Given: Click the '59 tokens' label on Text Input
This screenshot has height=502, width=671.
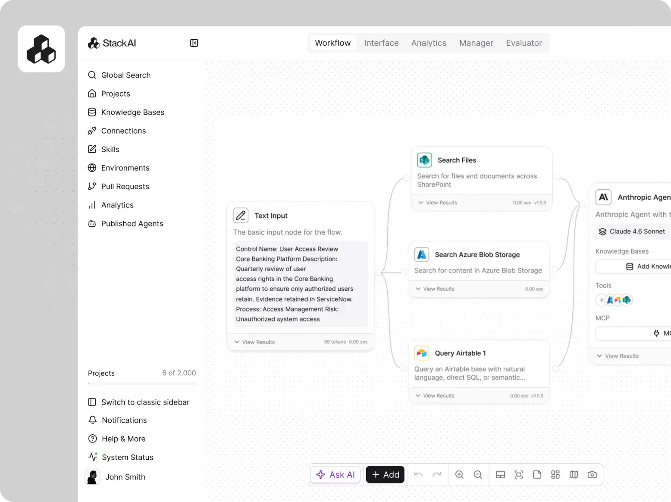Looking at the screenshot, I should coord(335,342).
